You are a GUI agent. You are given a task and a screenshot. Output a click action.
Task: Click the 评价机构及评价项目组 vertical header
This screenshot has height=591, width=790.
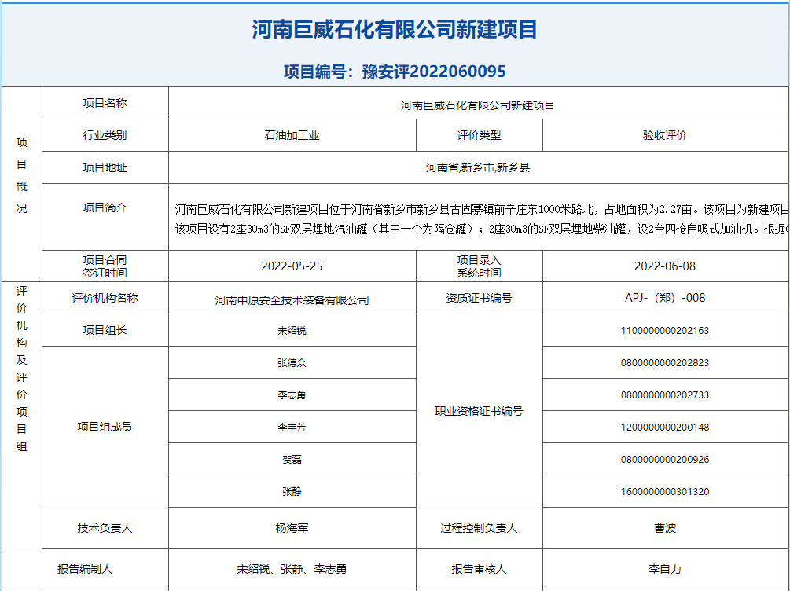coord(22,369)
